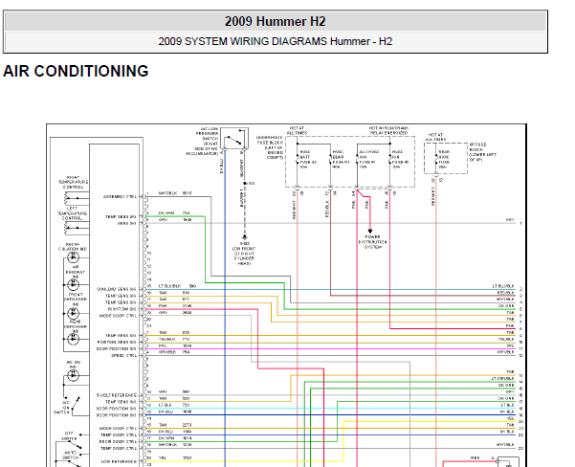Click the YEL wire label at pin 20
The width and height of the screenshot is (575, 467).
pos(163,457)
